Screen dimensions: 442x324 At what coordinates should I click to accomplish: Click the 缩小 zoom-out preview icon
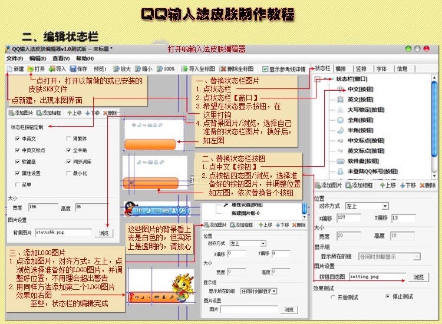point(138,69)
